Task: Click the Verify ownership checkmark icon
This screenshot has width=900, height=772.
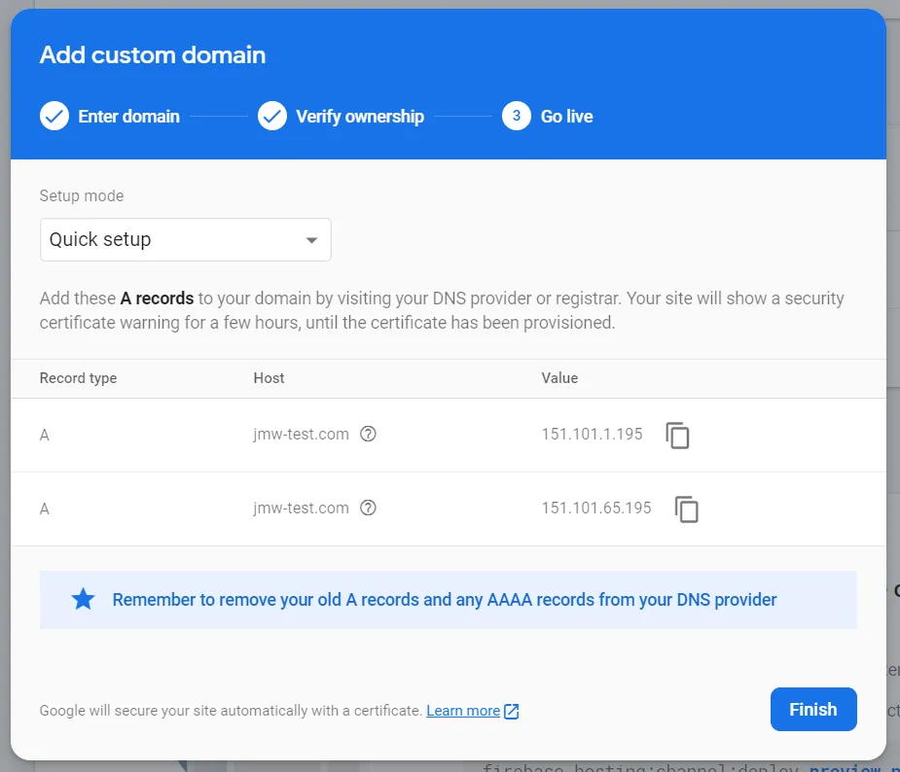Action: (272, 116)
